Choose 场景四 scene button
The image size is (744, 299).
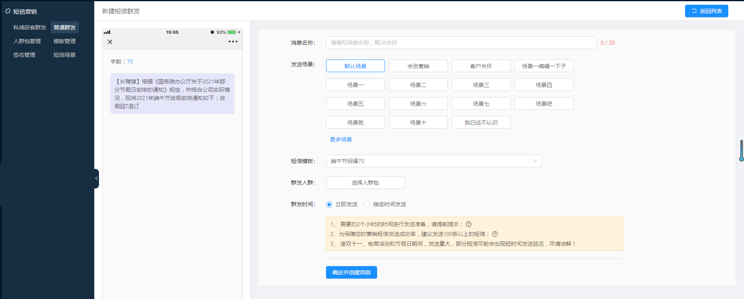(544, 85)
